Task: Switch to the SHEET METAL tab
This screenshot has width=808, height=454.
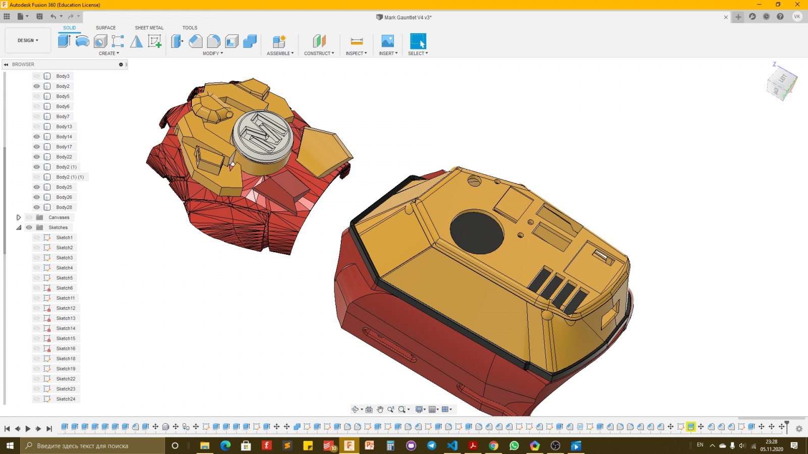Action: point(149,28)
